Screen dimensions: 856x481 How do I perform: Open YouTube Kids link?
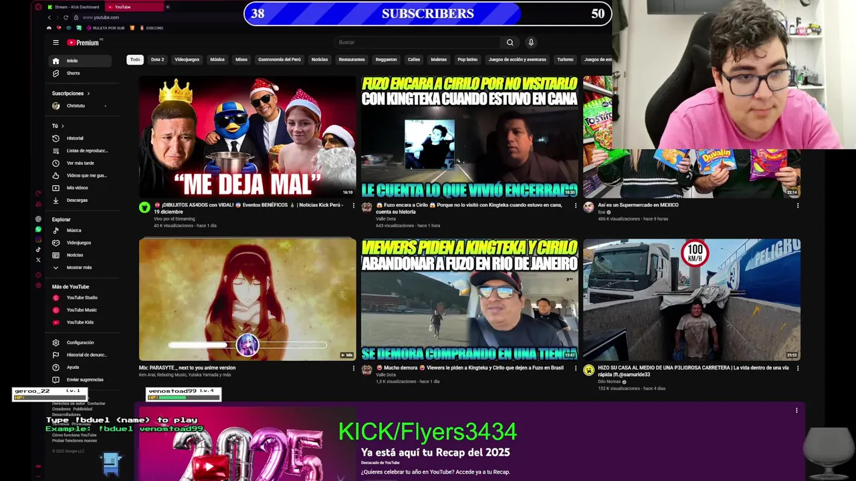coord(80,322)
